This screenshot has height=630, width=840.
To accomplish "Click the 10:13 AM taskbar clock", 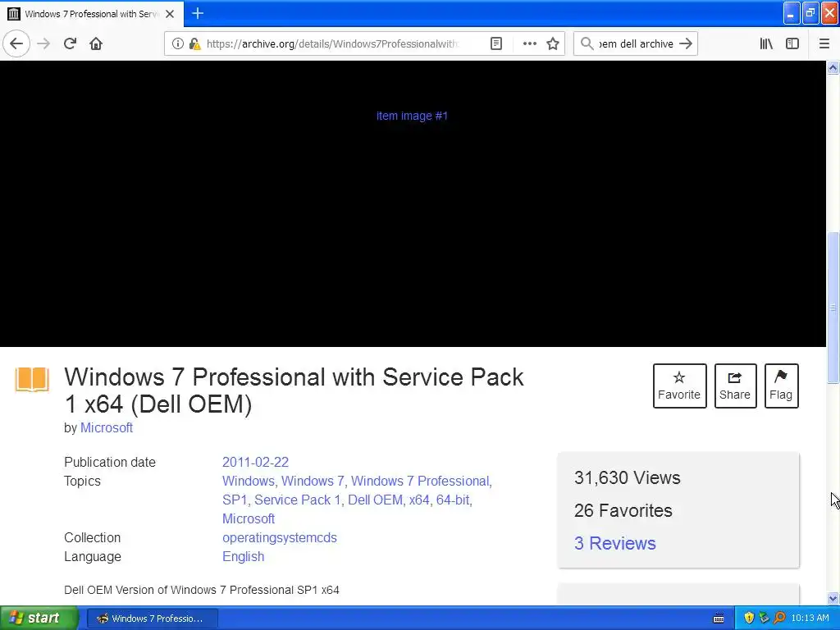I will (x=810, y=619).
